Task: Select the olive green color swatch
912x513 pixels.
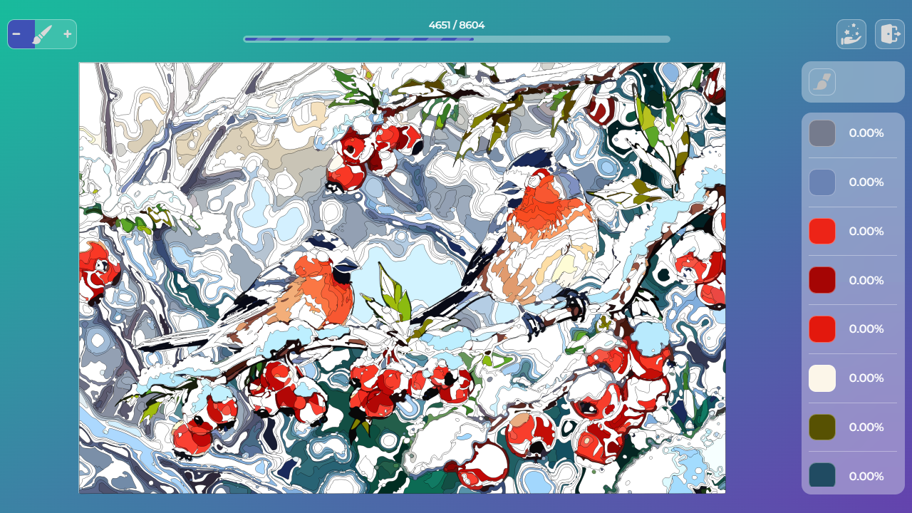Action: click(822, 427)
